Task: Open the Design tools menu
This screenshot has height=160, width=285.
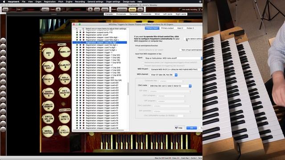Action: point(129,2)
